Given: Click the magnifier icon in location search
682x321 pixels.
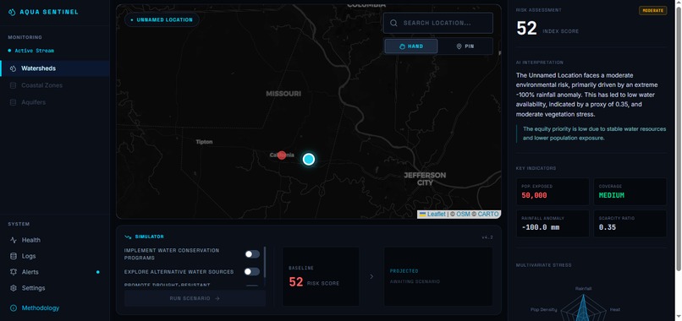Looking at the screenshot, I should (393, 23).
